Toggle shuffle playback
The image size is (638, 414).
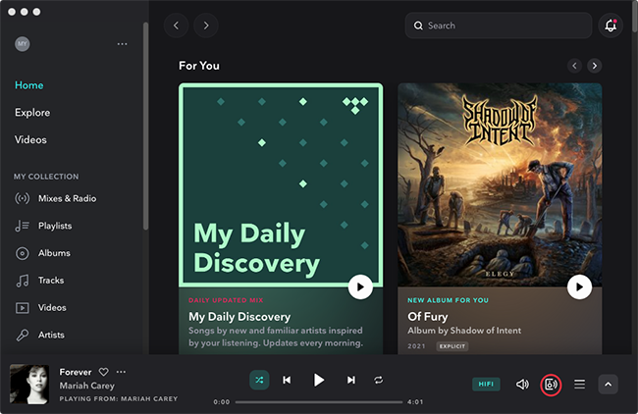[x=259, y=380]
